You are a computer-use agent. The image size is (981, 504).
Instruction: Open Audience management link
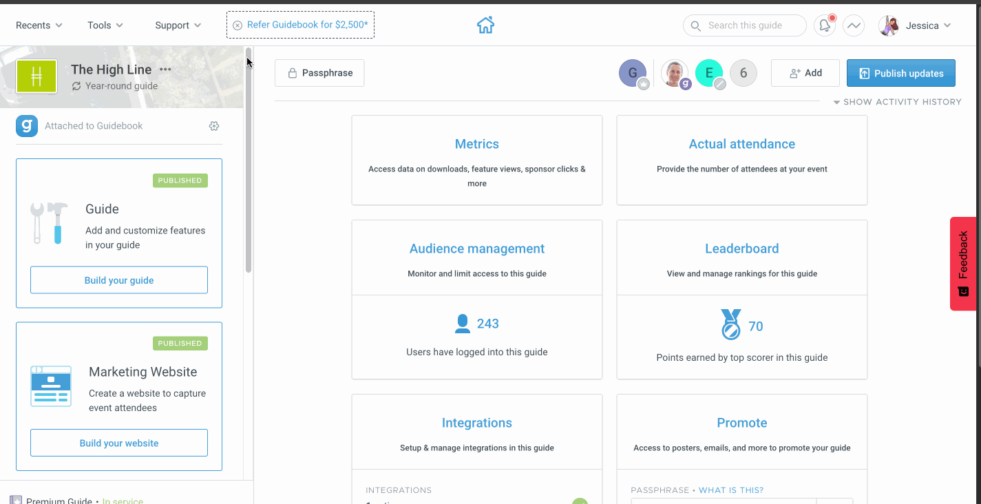[477, 249]
